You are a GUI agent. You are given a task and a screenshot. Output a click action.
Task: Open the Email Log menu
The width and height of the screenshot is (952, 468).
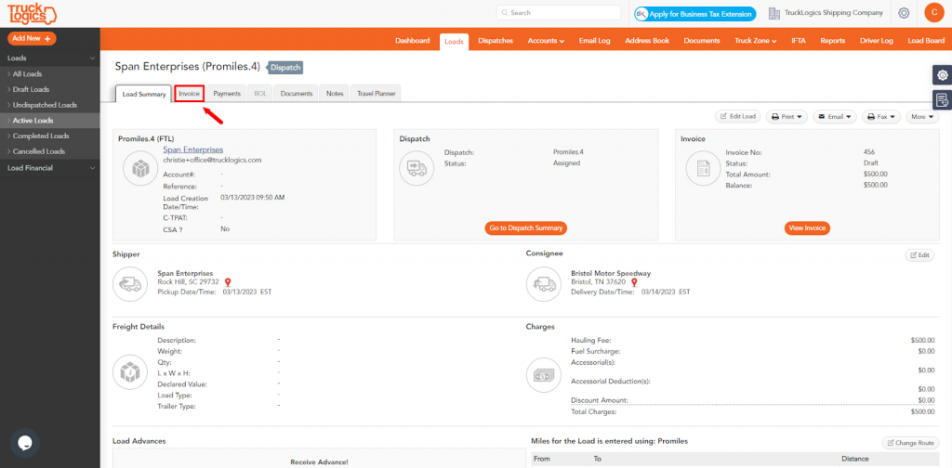pos(594,41)
